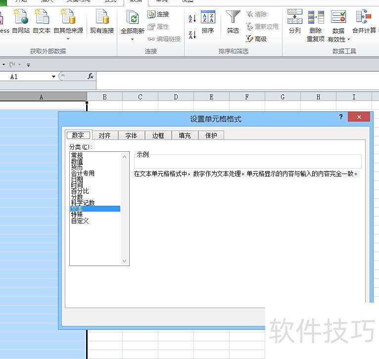Close the 设置单元格格式 dialog

(x=359, y=117)
